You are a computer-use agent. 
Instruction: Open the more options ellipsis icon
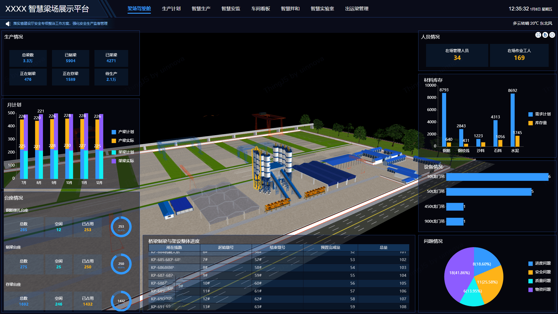(x=552, y=35)
